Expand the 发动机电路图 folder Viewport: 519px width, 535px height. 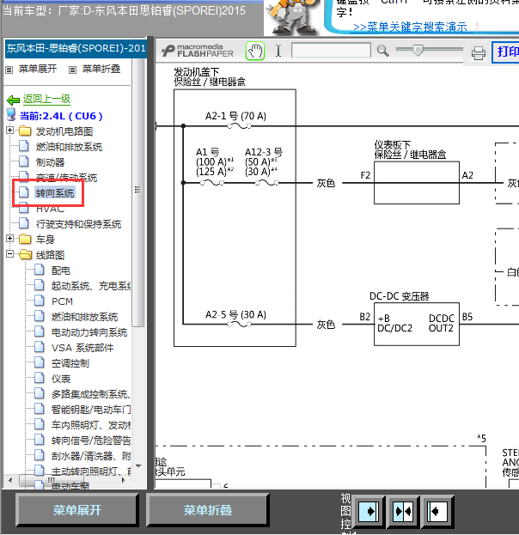coord(10,131)
